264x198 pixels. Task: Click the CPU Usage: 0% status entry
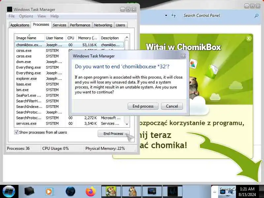[55, 148]
